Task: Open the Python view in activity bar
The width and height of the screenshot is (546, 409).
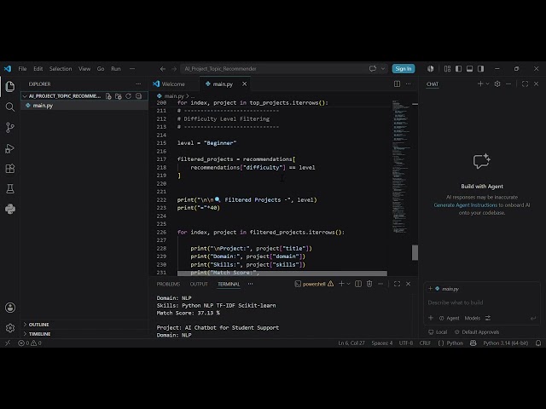Action: click(10, 209)
